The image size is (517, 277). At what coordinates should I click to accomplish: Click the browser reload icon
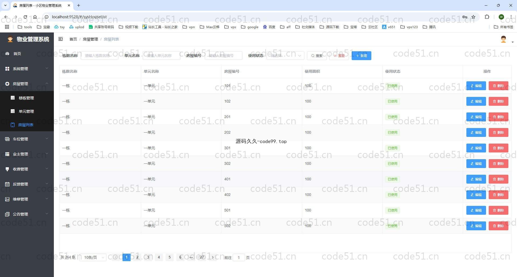tap(25, 17)
